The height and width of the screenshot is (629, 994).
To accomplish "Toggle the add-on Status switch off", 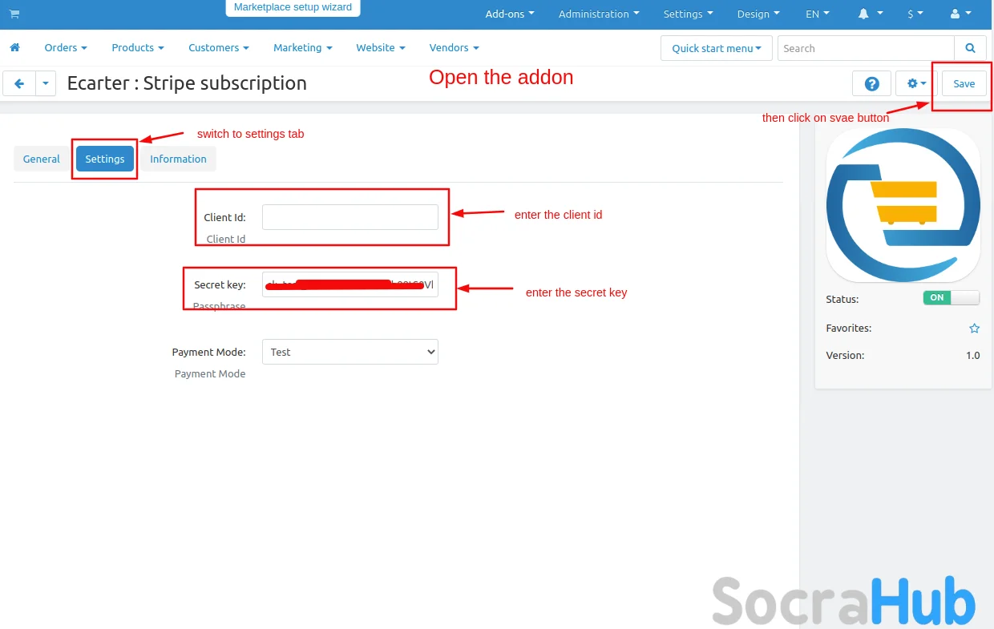I will click(x=952, y=297).
